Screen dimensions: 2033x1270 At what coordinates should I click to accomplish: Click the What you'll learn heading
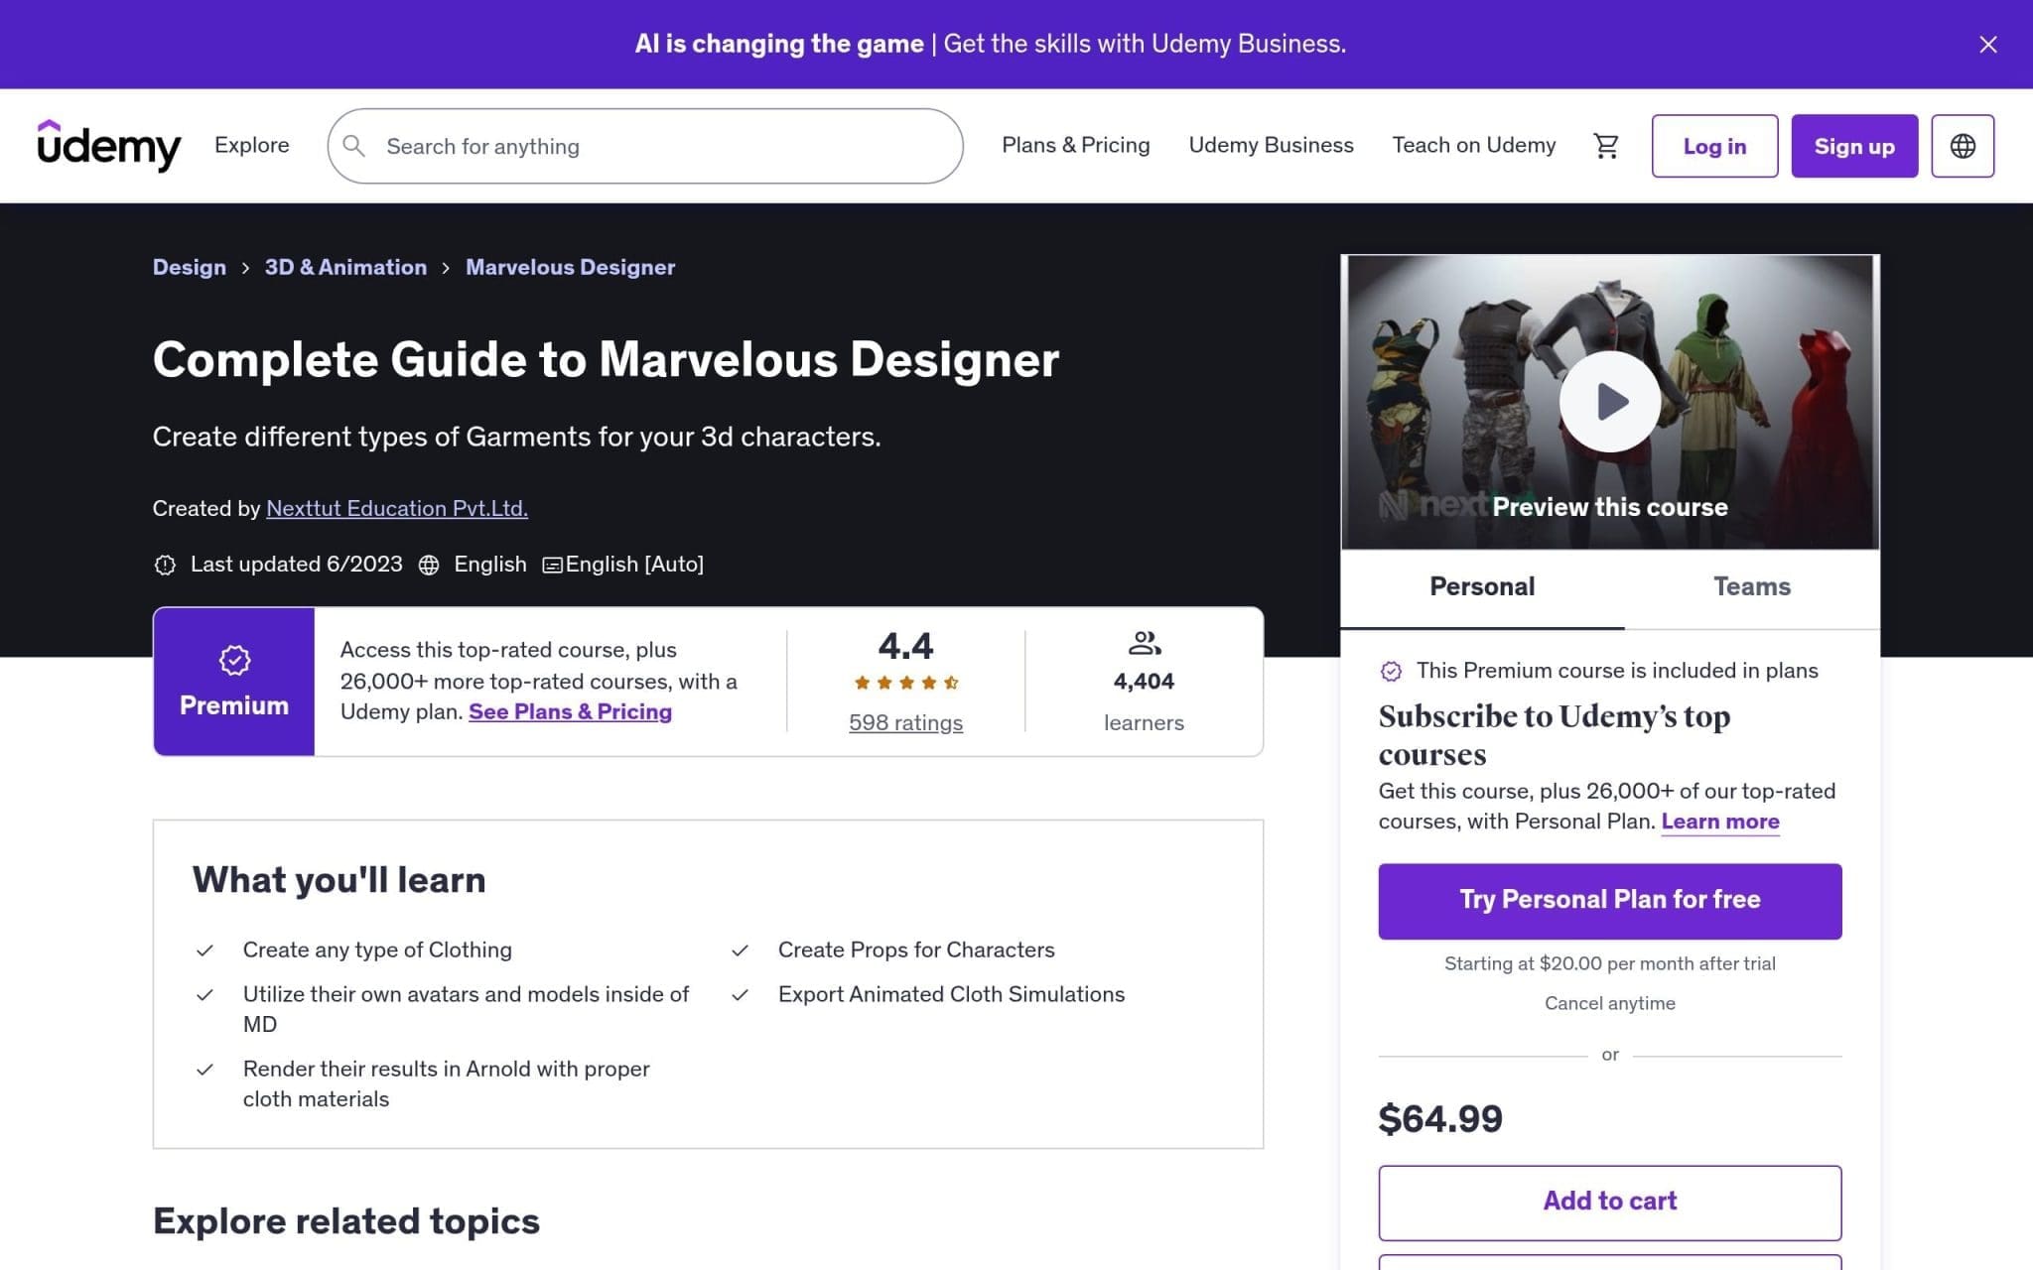339,880
